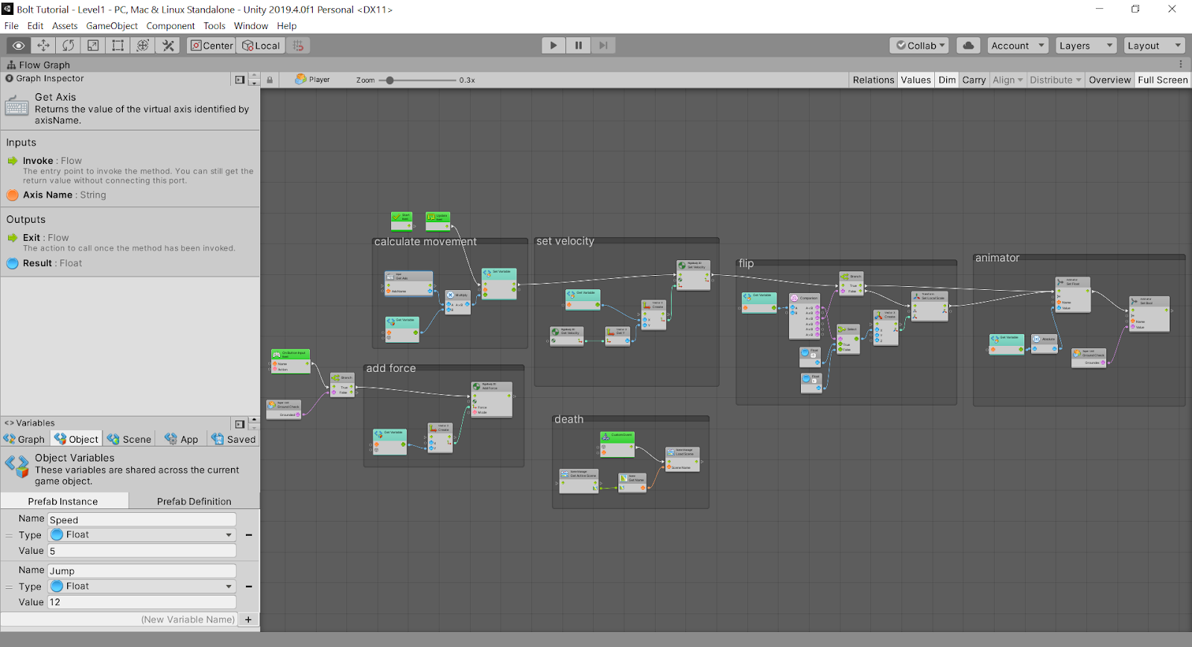Edit the Speed value field
This screenshot has width=1192, height=647.
point(142,551)
